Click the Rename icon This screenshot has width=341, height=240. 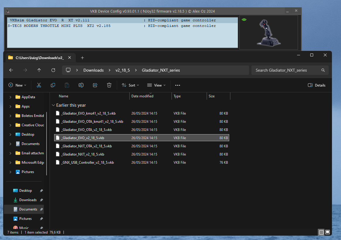coord(81,85)
